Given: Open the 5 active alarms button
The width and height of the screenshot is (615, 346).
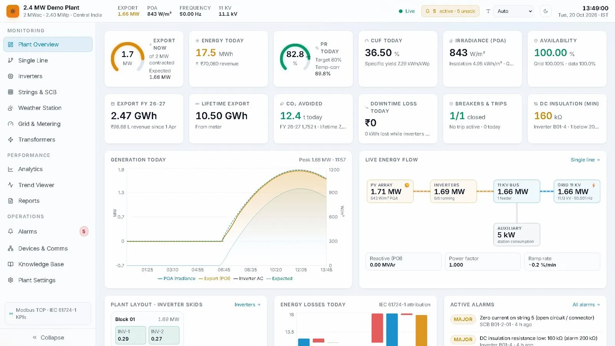Looking at the screenshot, I should (x=450, y=11).
